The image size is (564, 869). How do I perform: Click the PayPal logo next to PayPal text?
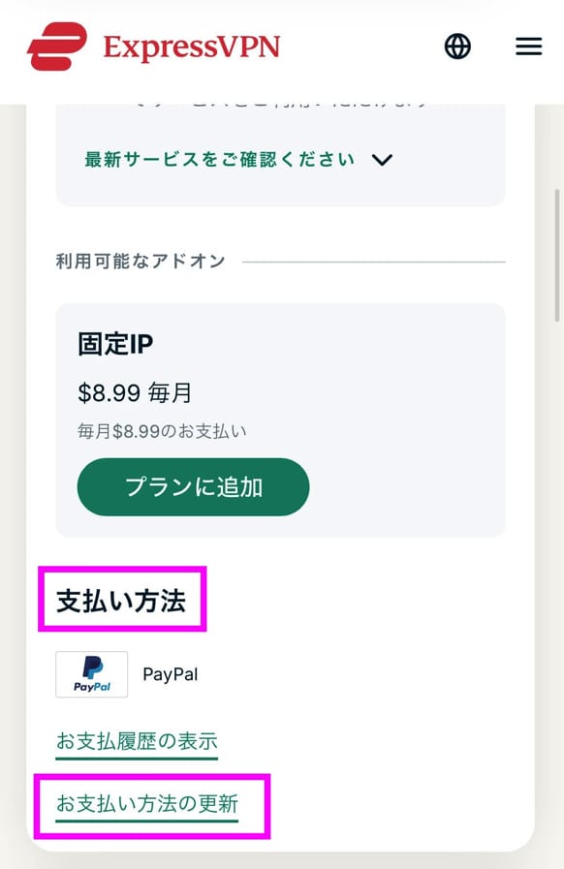(91, 674)
